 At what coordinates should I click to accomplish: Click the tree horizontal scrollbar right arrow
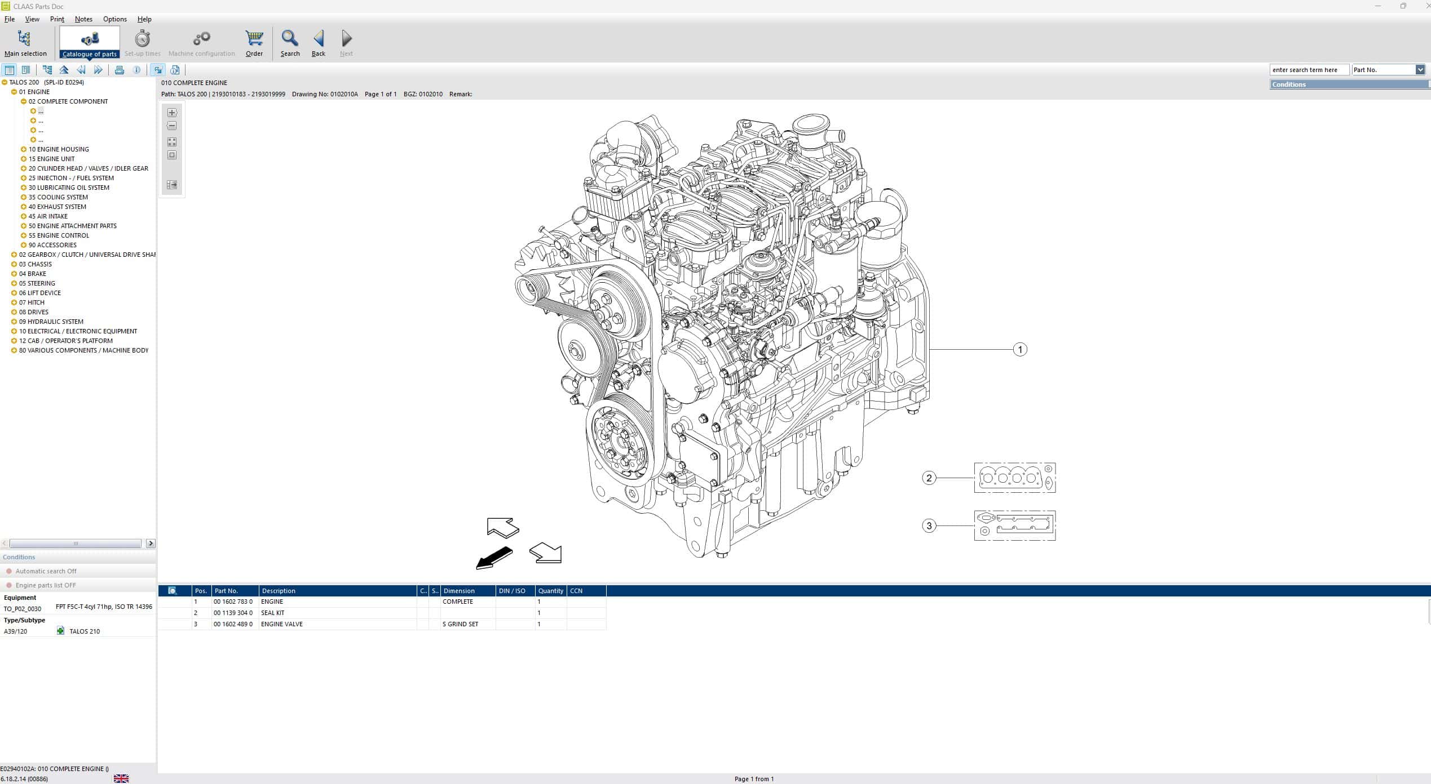(x=151, y=544)
